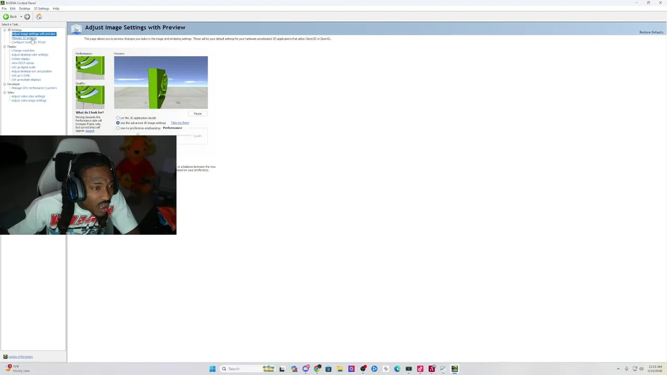This screenshot has height=375, width=667.
Task: Open the weather widget on taskbar
Action: point(17,369)
